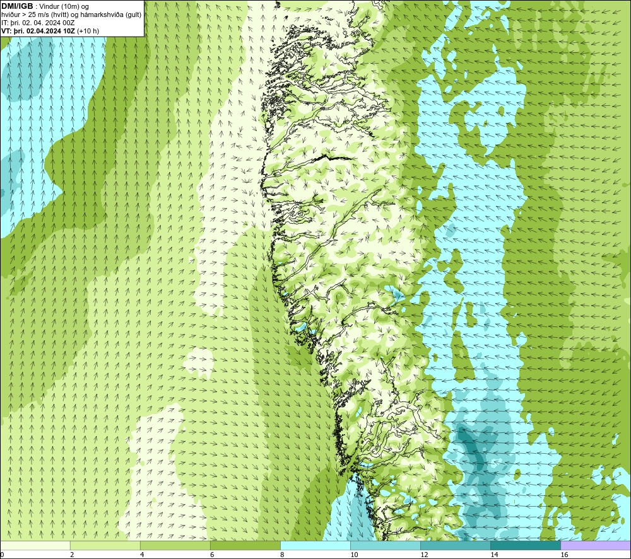Select the purple swatch above 16 m/s

coord(596,545)
